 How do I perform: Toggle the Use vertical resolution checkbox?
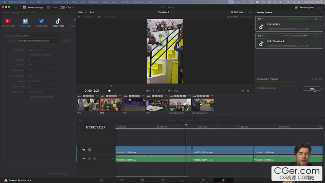27,55
